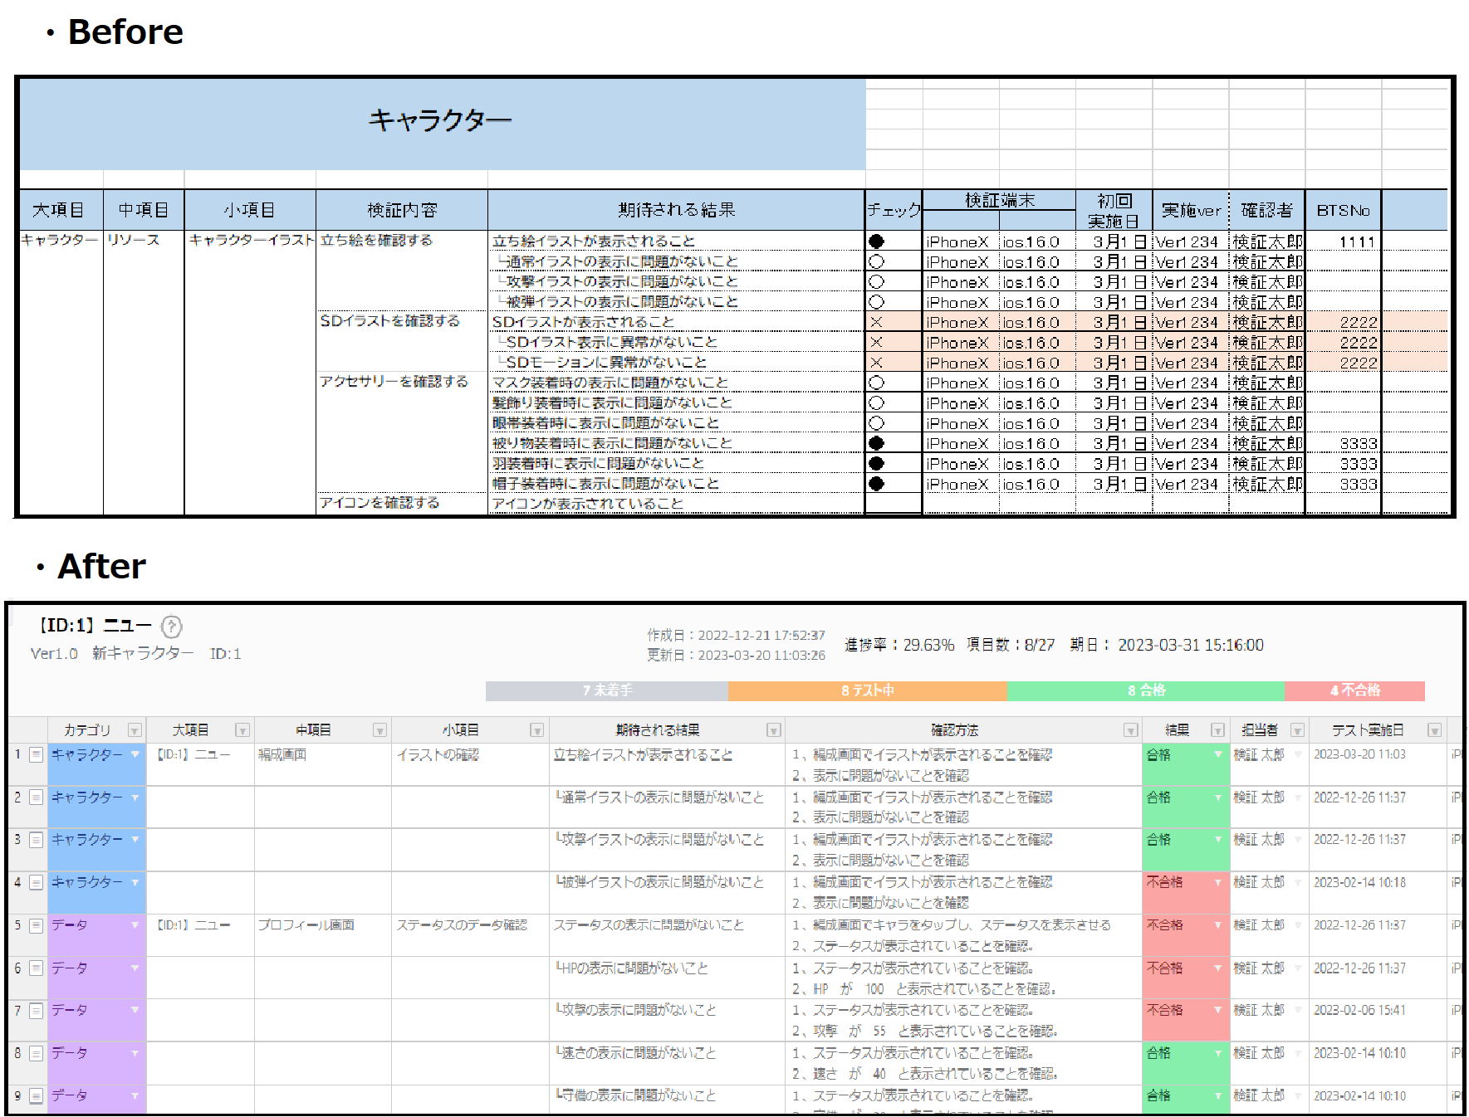This screenshot has height=1117, width=1469.
Task: Click the filter icon in 小項目 column header
Action: pyautogui.click(x=537, y=730)
